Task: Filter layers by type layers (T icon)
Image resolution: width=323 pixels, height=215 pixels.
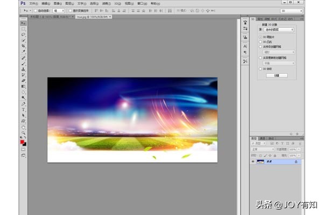Action: coord(282,144)
